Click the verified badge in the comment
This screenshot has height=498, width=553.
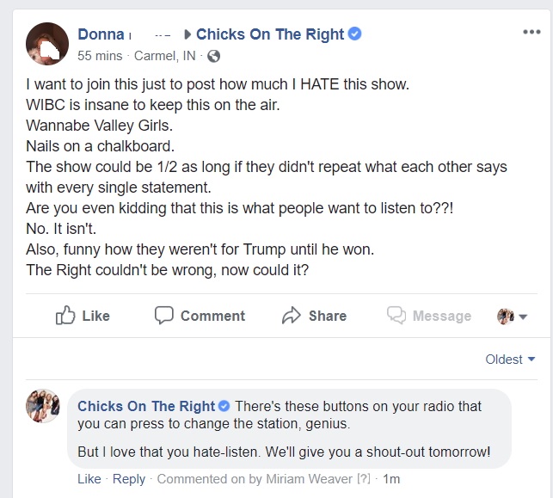tap(224, 406)
